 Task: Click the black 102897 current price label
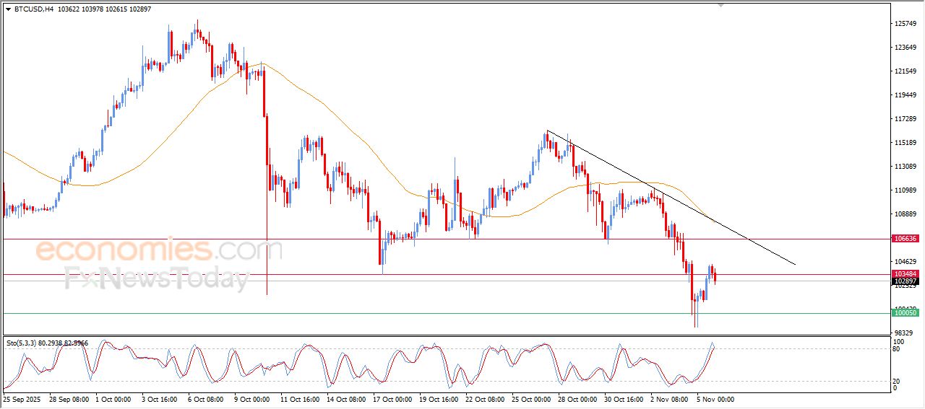pyautogui.click(x=905, y=281)
